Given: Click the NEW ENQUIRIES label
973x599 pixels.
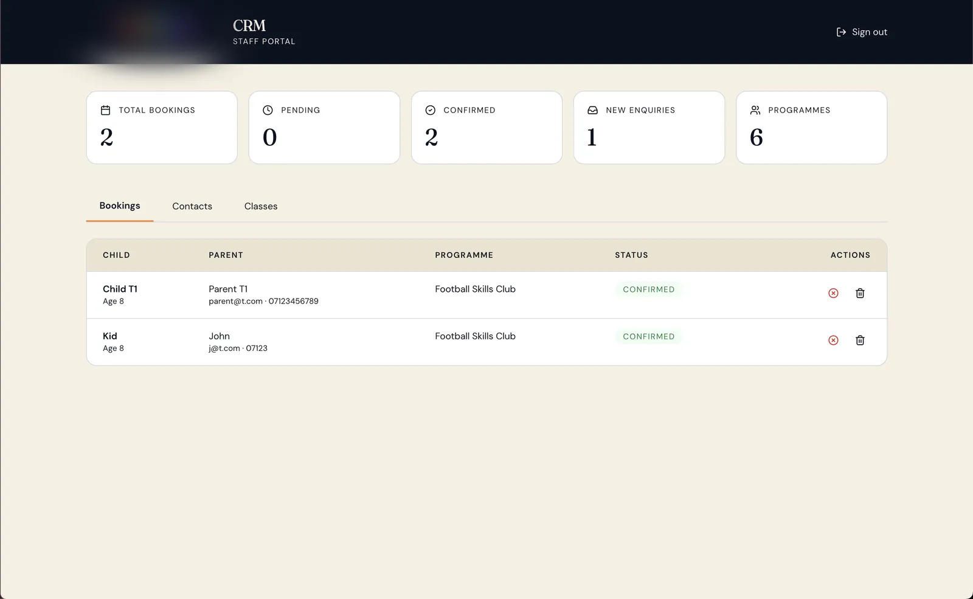Looking at the screenshot, I should point(640,110).
